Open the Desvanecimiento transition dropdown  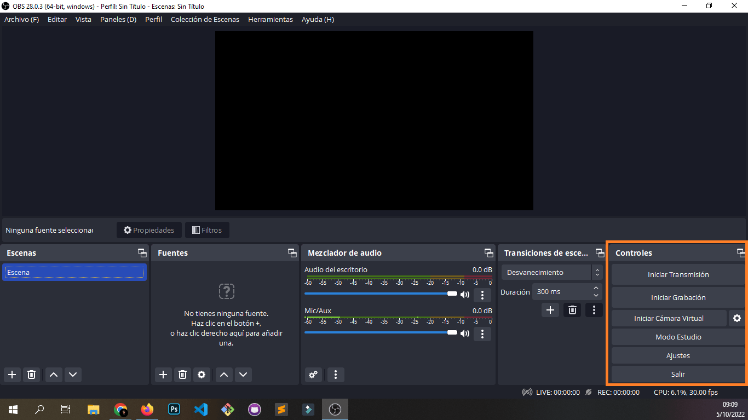point(548,272)
